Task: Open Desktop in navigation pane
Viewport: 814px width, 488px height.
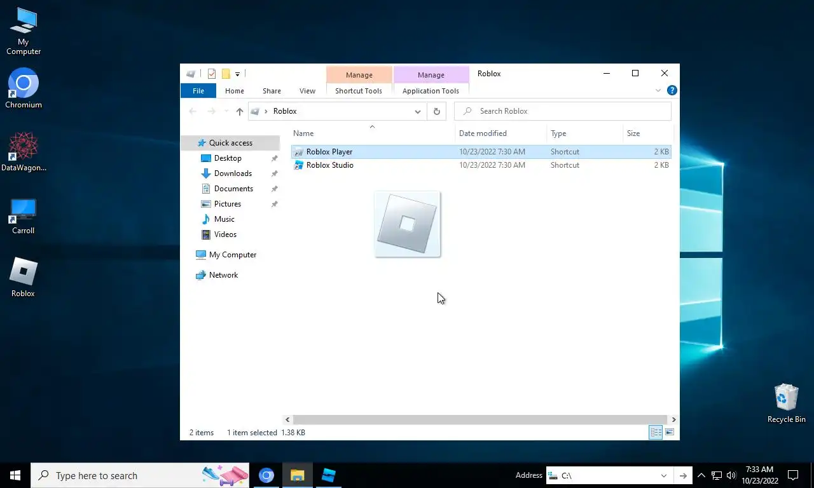Action: [x=228, y=158]
